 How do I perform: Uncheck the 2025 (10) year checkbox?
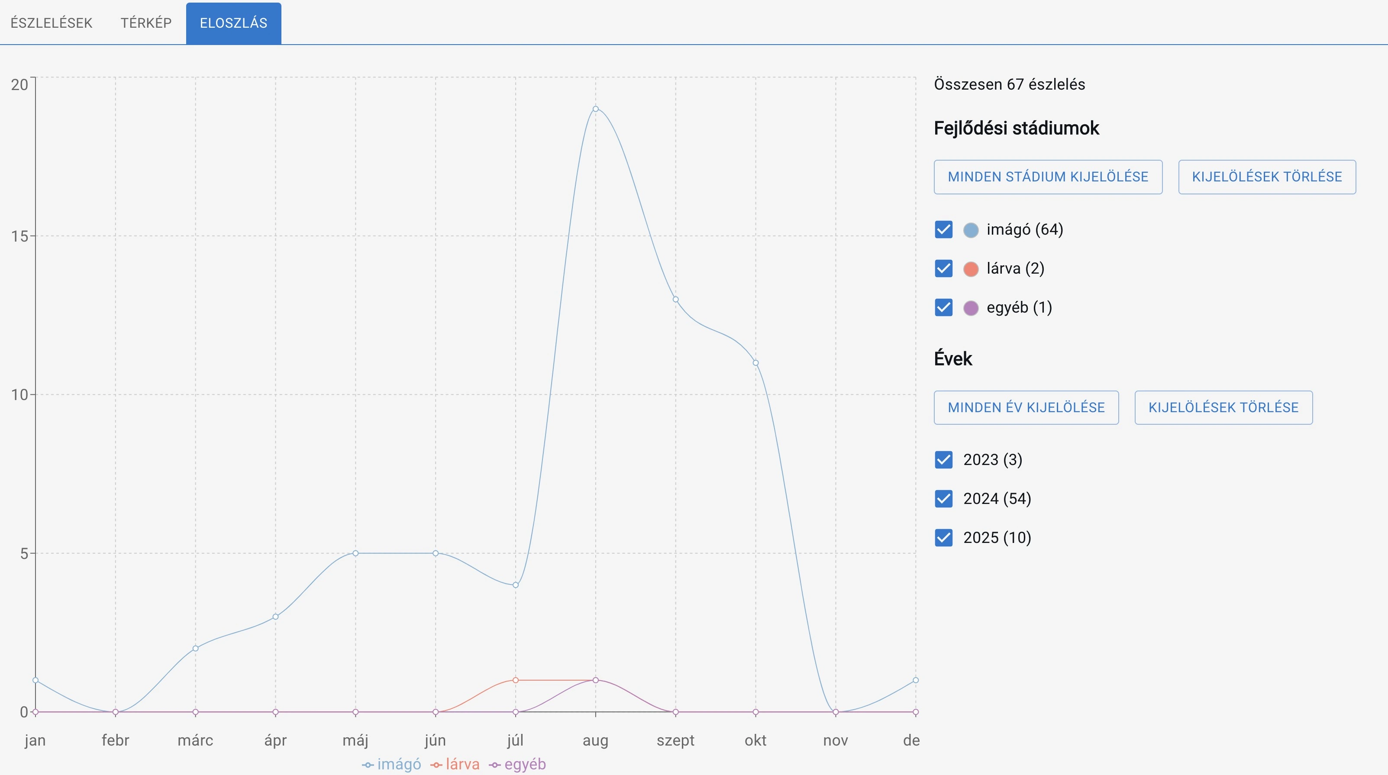pos(943,538)
